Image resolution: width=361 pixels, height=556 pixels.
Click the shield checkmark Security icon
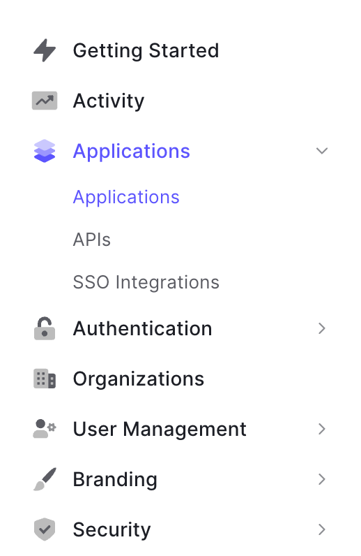point(45,529)
